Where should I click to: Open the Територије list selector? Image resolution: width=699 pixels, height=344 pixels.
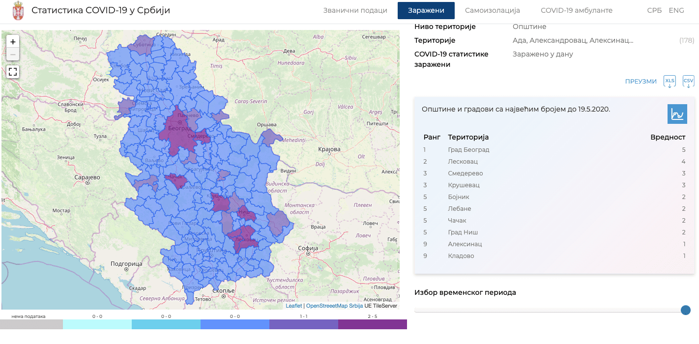(x=573, y=40)
